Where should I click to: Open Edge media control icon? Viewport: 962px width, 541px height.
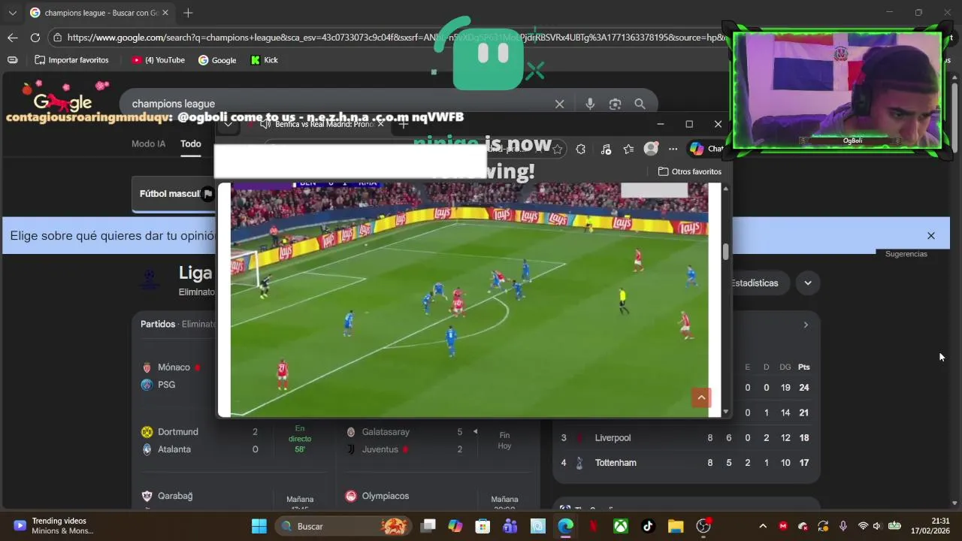tap(606, 149)
